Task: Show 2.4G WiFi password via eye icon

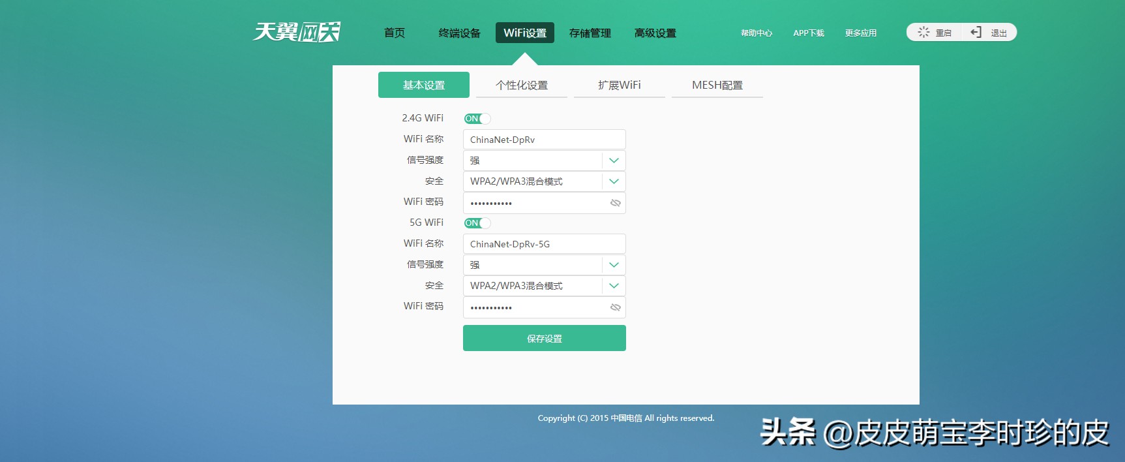Action: pyautogui.click(x=615, y=203)
